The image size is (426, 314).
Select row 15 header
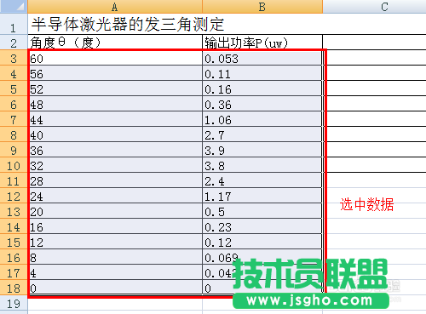point(14,242)
